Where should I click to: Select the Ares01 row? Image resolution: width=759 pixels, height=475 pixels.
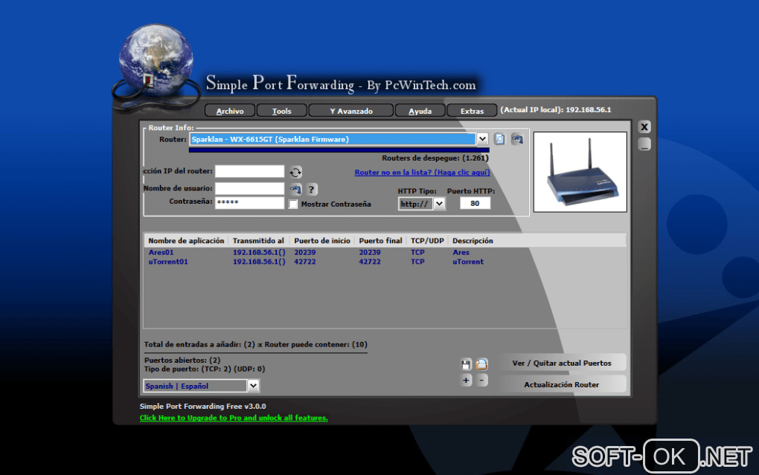click(x=385, y=253)
